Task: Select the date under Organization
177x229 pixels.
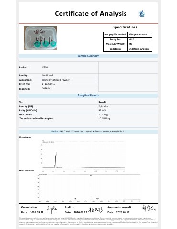Action: (x=37, y=212)
